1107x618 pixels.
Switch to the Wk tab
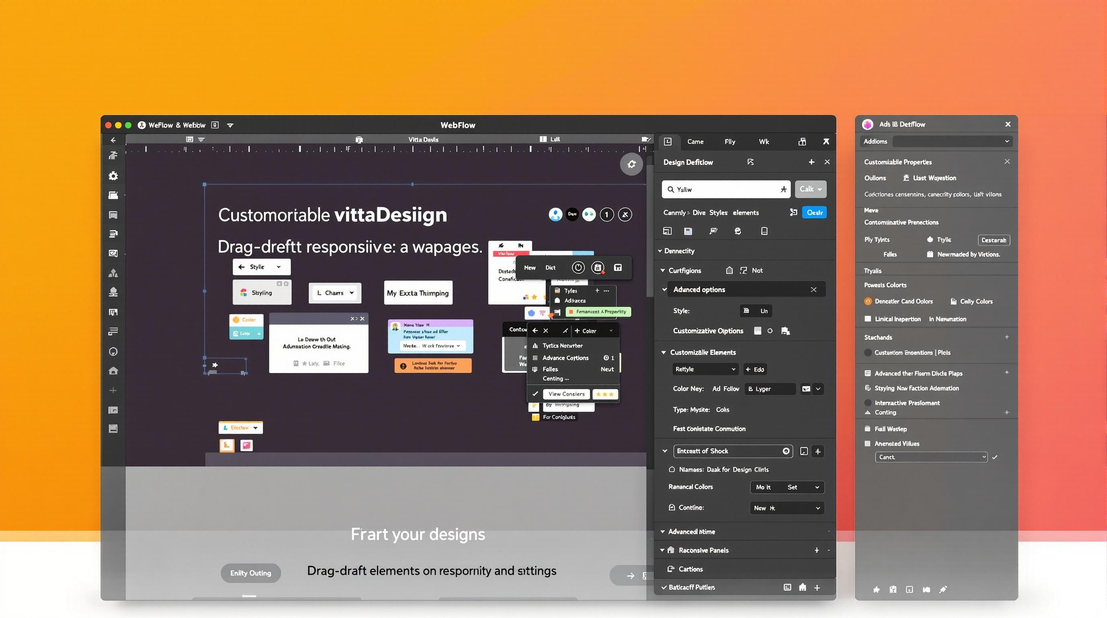point(763,141)
